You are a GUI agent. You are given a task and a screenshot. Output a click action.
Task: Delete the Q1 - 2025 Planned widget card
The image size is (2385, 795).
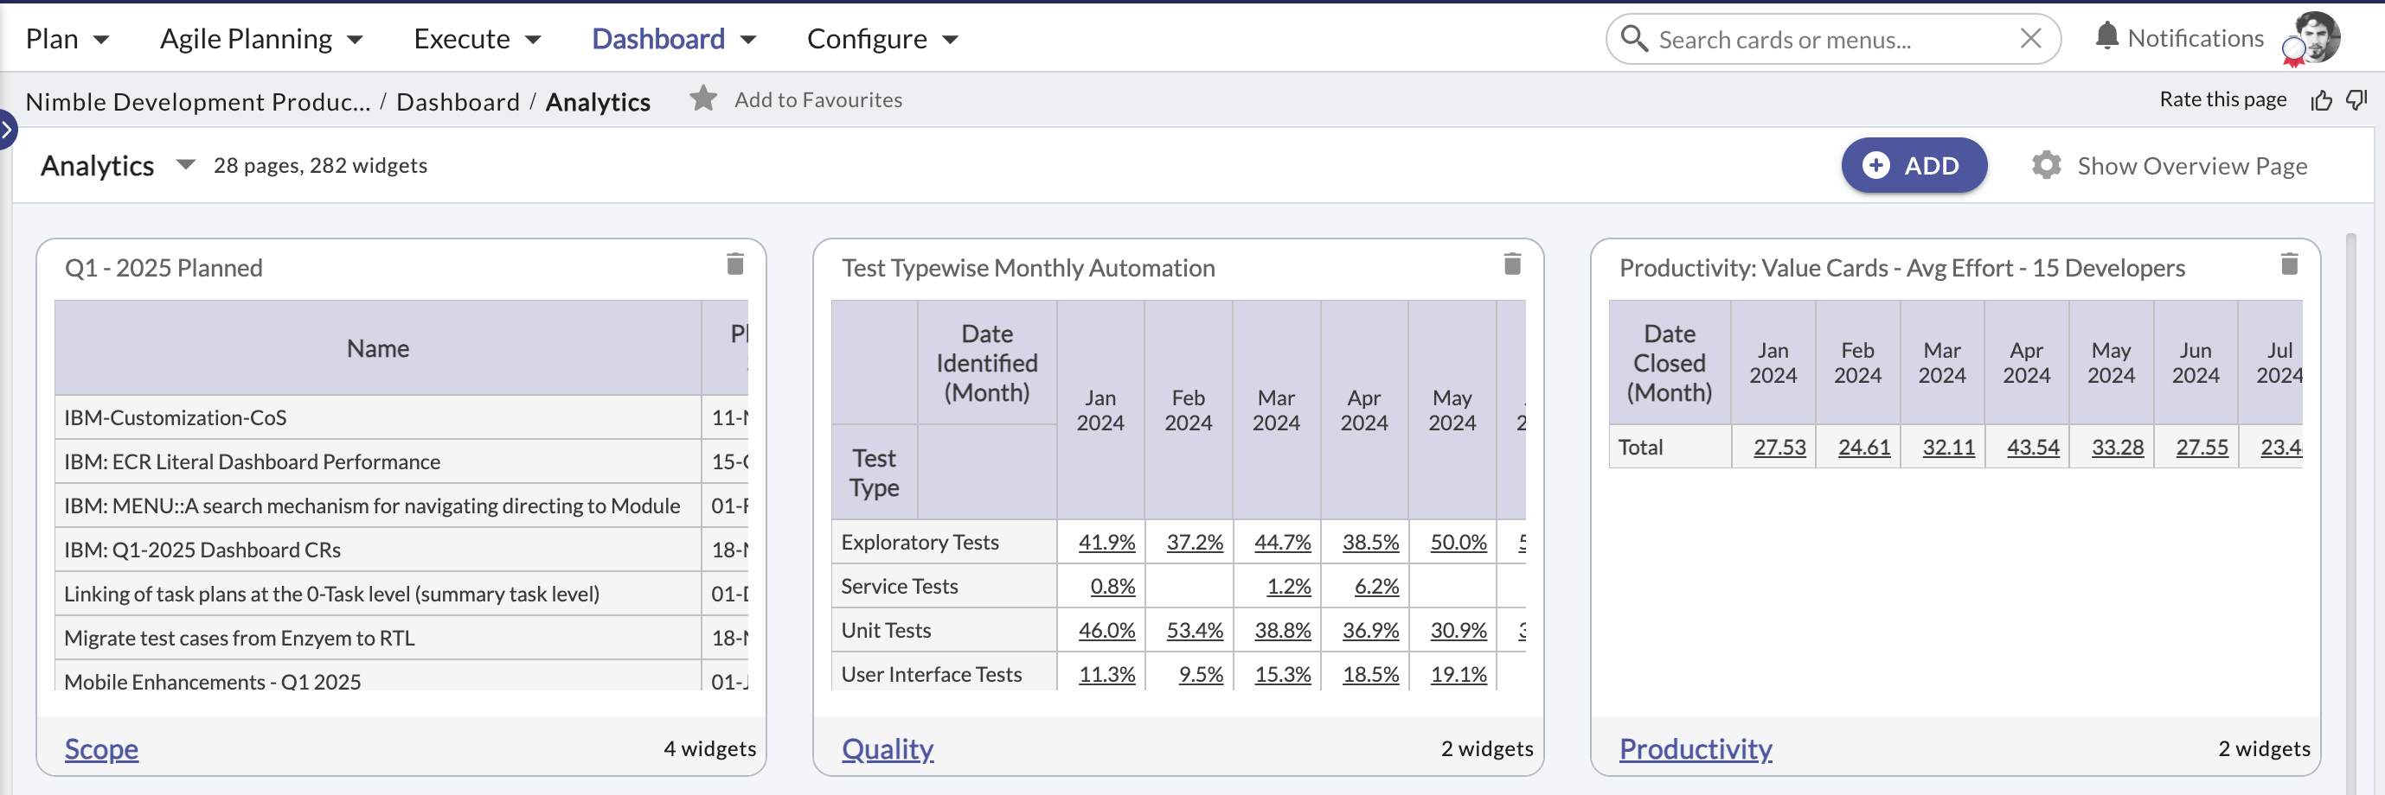pos(735,264)
